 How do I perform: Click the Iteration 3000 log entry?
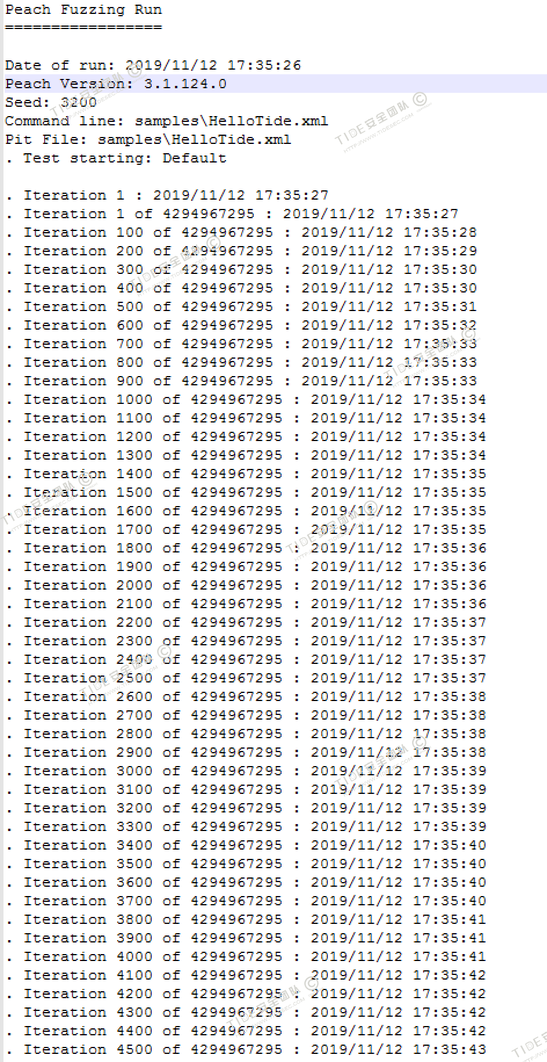pos(246,771)
